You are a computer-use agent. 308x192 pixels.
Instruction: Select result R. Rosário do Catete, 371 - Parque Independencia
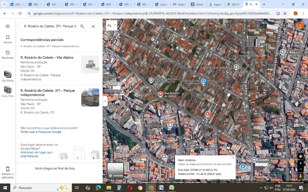59,101
